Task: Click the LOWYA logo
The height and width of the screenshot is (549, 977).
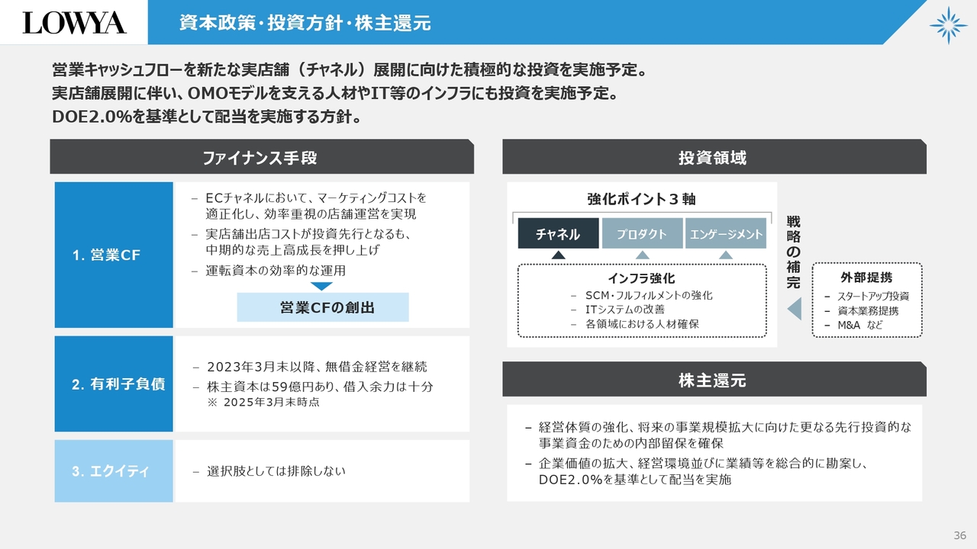Action: (x=74, y=23)
